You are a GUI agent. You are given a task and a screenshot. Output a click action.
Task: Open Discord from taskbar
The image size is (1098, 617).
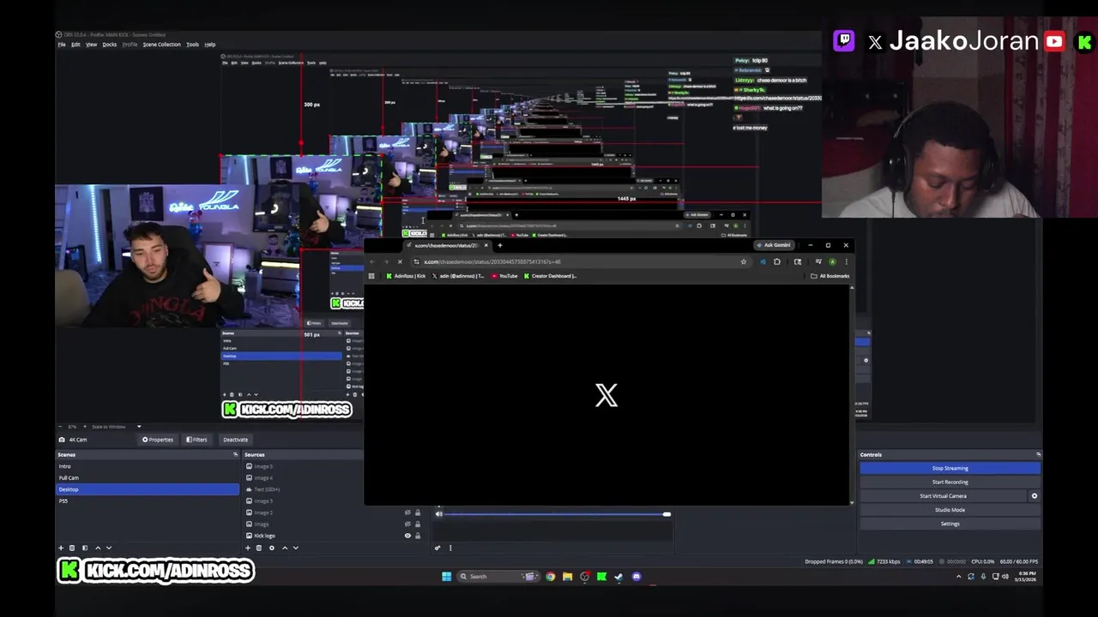pos(636,577)
